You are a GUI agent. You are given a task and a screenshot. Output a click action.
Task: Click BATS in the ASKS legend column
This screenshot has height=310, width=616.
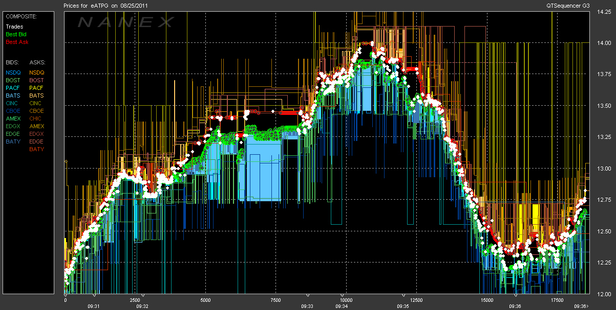point(37,96)
